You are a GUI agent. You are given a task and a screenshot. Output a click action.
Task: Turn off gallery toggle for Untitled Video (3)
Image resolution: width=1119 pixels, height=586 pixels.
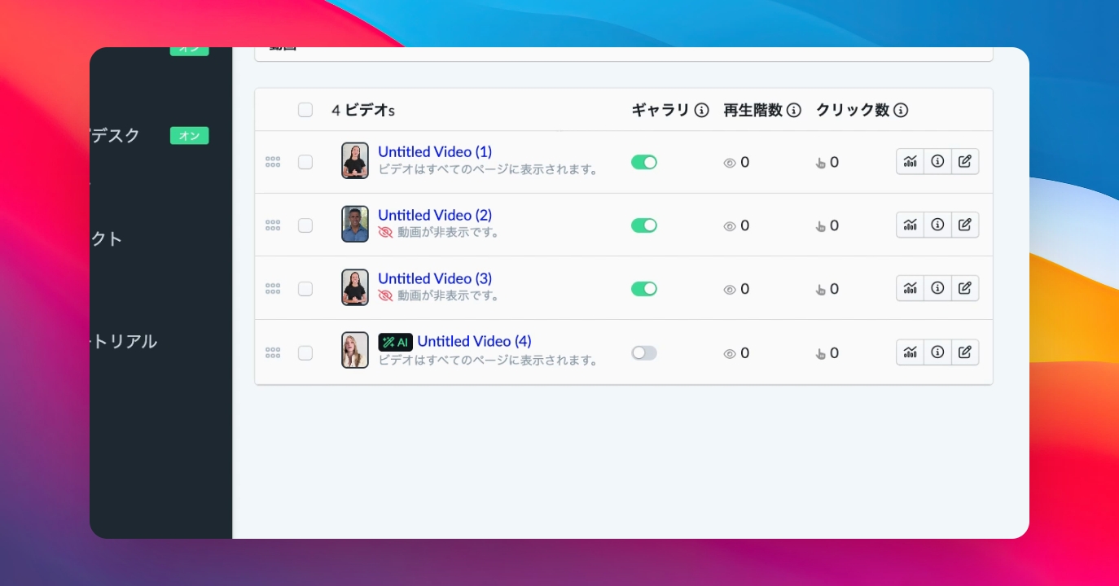click(644, 289)
